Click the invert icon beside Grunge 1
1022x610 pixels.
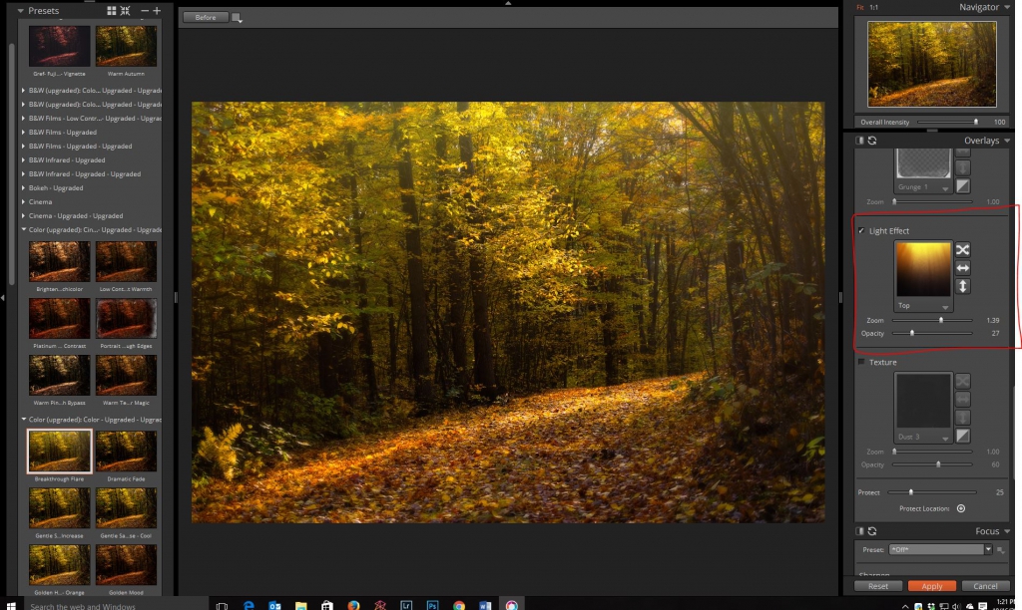click(x=962, y=186)
